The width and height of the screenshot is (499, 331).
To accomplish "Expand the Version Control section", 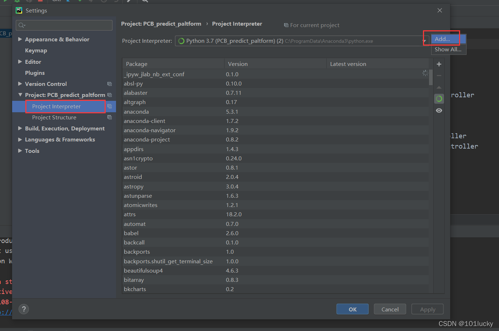I will click(20, 84).
